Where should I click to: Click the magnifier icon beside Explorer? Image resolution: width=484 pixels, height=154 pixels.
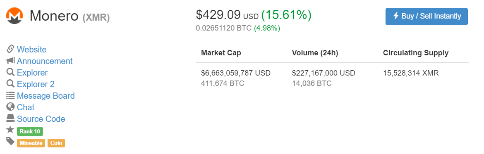[x=10, y=72]
